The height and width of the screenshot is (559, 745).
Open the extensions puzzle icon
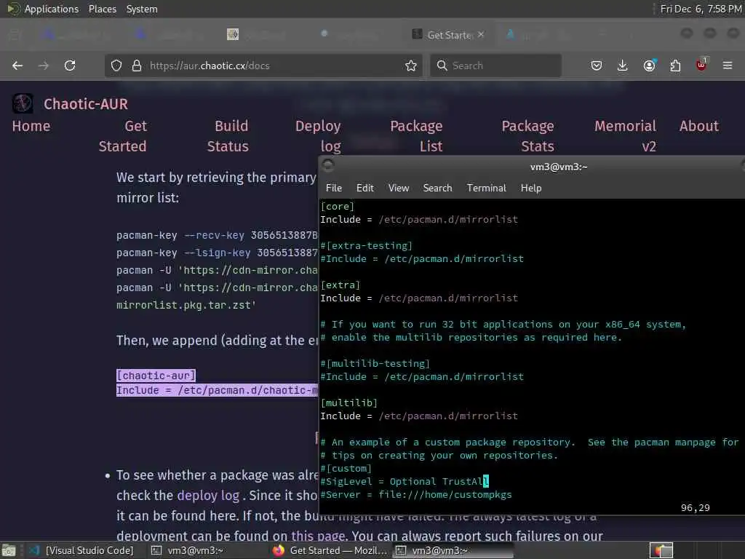pyautogui.click(x=675, y=66)
